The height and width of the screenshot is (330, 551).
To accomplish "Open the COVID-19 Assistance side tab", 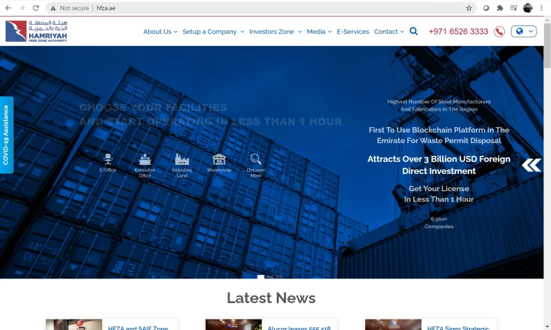I will (6, 135).
